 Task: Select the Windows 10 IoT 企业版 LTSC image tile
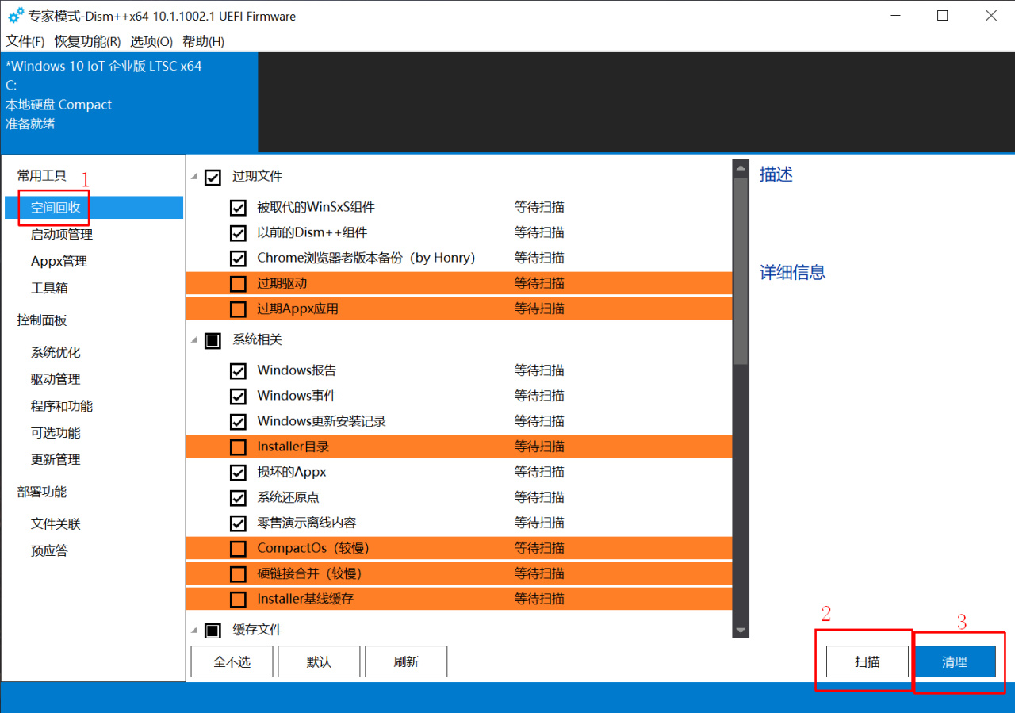[x=129, y=102]
